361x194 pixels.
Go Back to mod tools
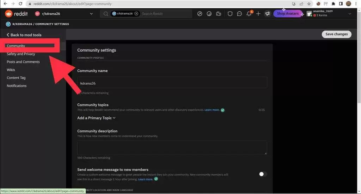tap(24, 35)
